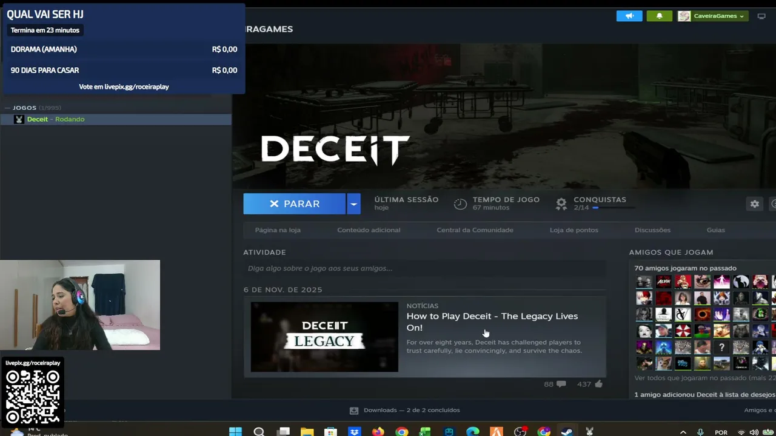
Task: Switch Steam to Big Picture mode icon
Action: click(x=761, y=16)
